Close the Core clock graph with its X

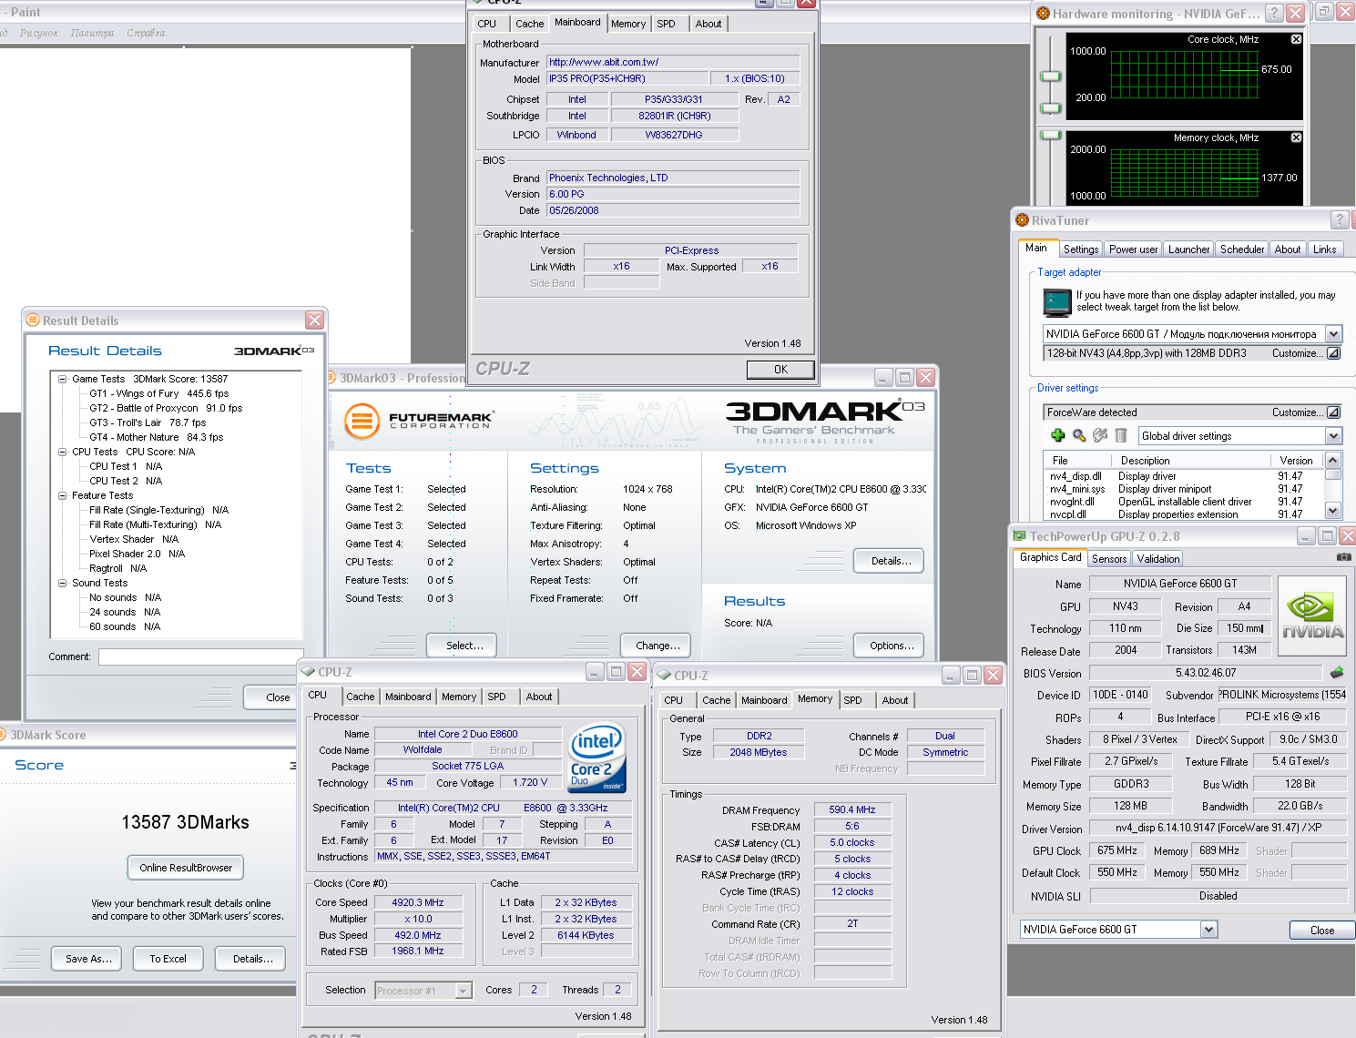pos(1296,39)
